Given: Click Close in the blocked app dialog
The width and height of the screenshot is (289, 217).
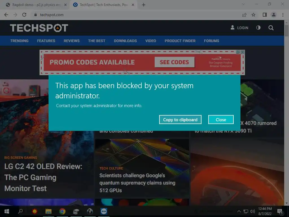Looking at the screenshot, I should pyautogui.click(x=221, y=120).
